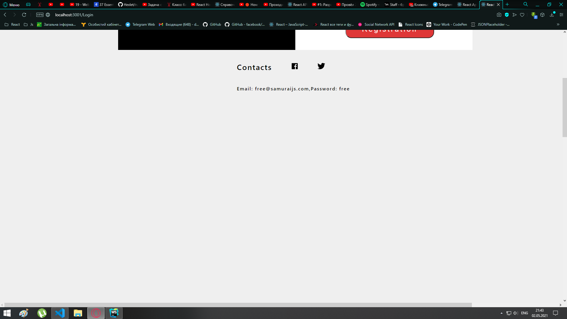Viewport: 567px width, 319px height.
Task: Switch to the Spotify tab
Action: 369,4
